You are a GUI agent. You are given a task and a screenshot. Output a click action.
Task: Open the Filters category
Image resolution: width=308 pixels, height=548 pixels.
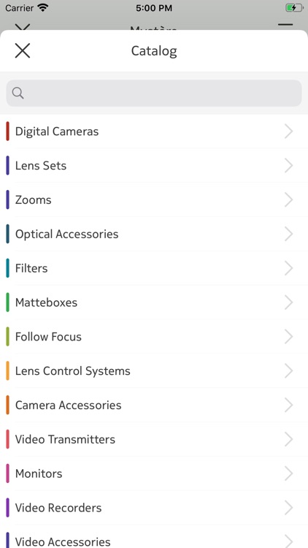[154, 268]
